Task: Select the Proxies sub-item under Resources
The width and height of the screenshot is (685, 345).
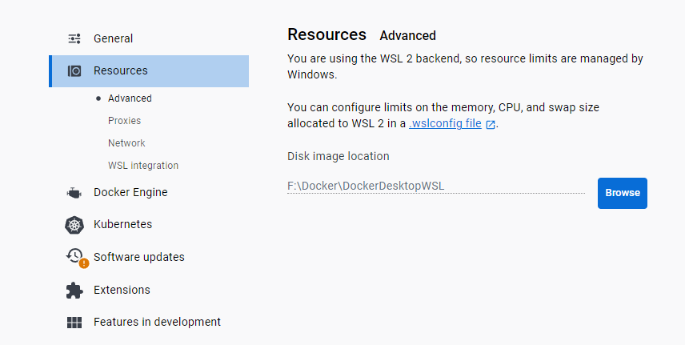Action: point(124,121)
